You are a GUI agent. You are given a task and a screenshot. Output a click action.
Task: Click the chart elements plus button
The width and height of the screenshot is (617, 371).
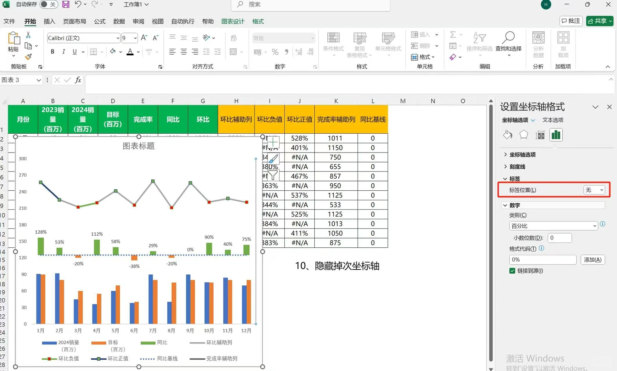click(x=273, y=142)
